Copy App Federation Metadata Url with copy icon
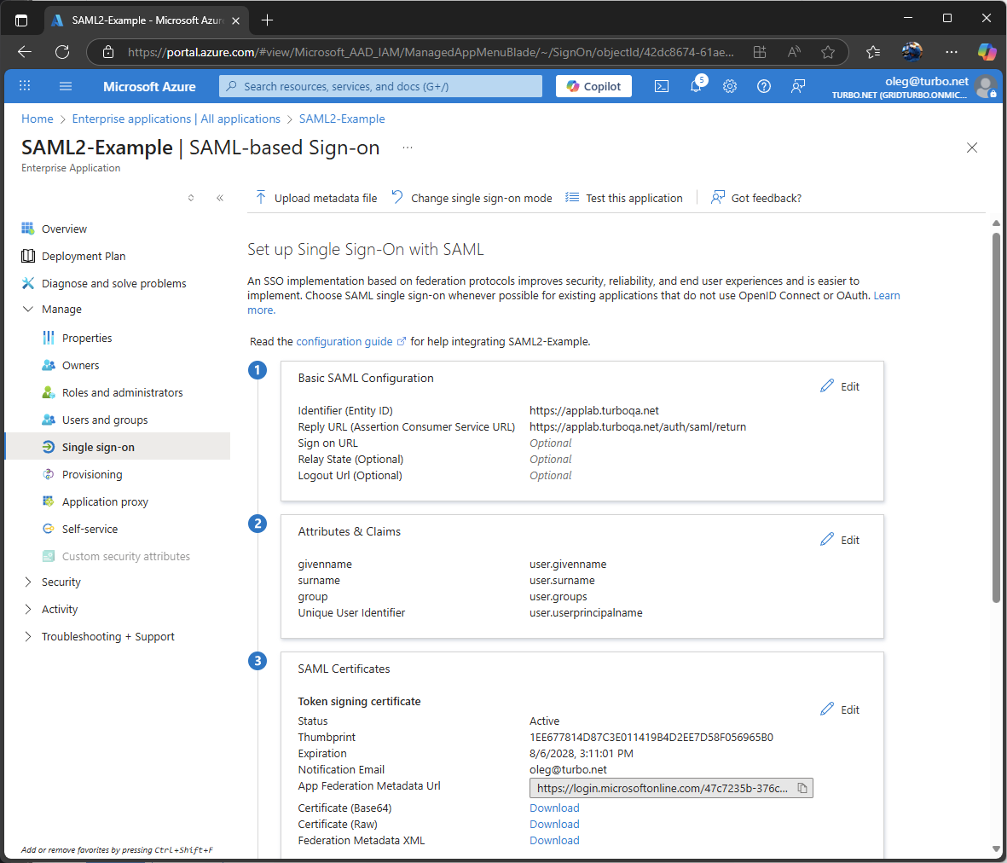1007x863 pixels. point(802,788)
